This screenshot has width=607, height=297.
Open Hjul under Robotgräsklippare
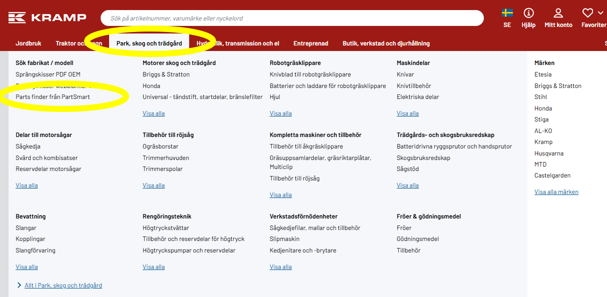point(275,97)
